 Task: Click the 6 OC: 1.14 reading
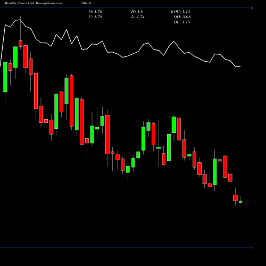(x=180, y=12)
